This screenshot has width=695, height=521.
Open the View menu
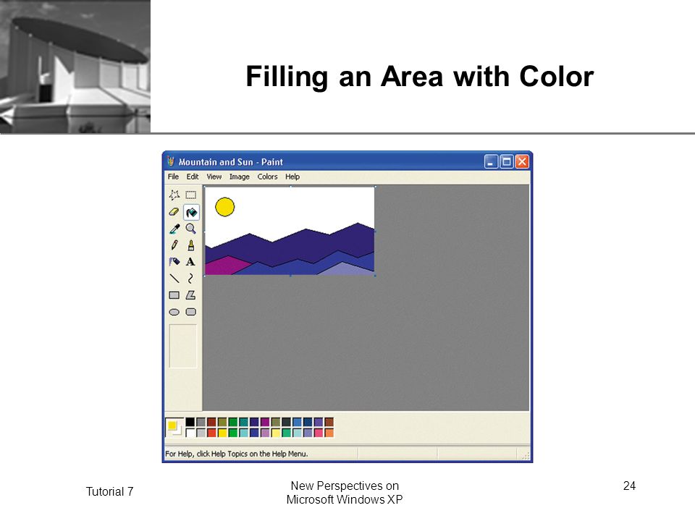214,177
